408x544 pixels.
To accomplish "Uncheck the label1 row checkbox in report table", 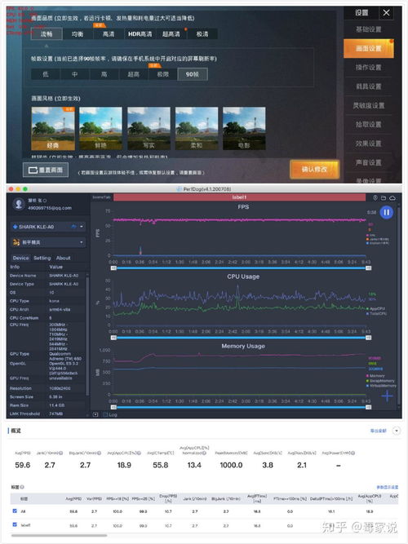I will (15, 524).
